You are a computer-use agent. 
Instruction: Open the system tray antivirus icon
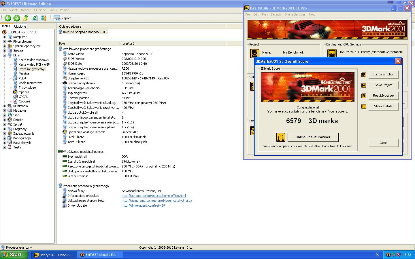(x=399, y=255)
